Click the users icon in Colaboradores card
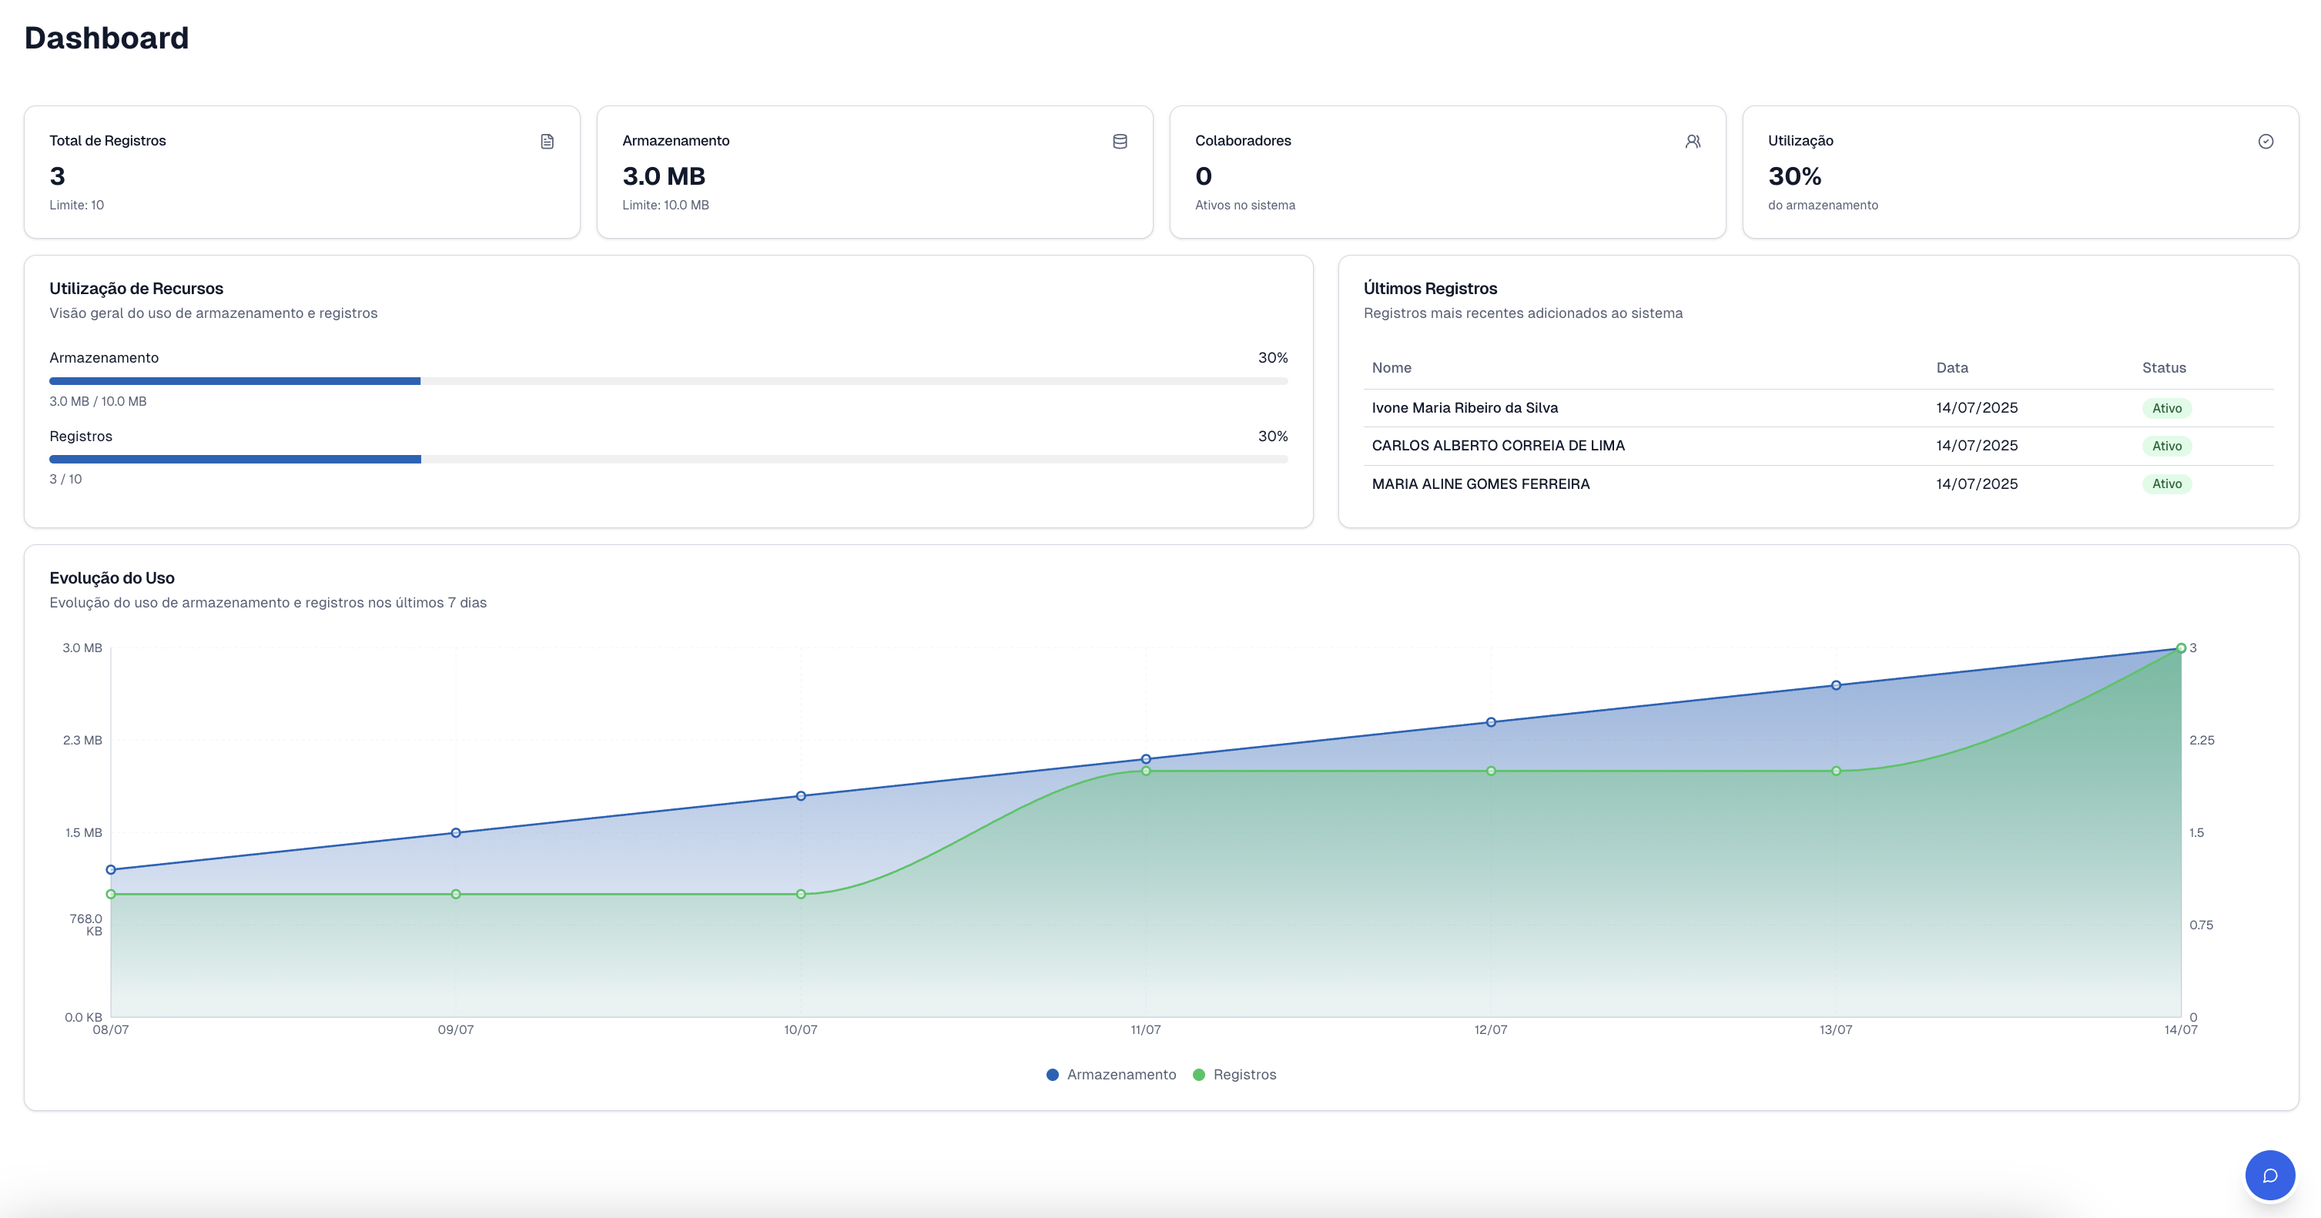Image resolution: width=2321 pixels, height=1218 pixels. coord(1693,142)
